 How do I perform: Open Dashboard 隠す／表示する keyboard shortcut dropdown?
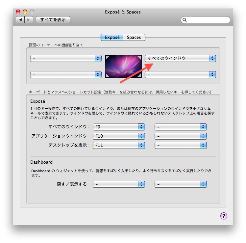(119, 184)
